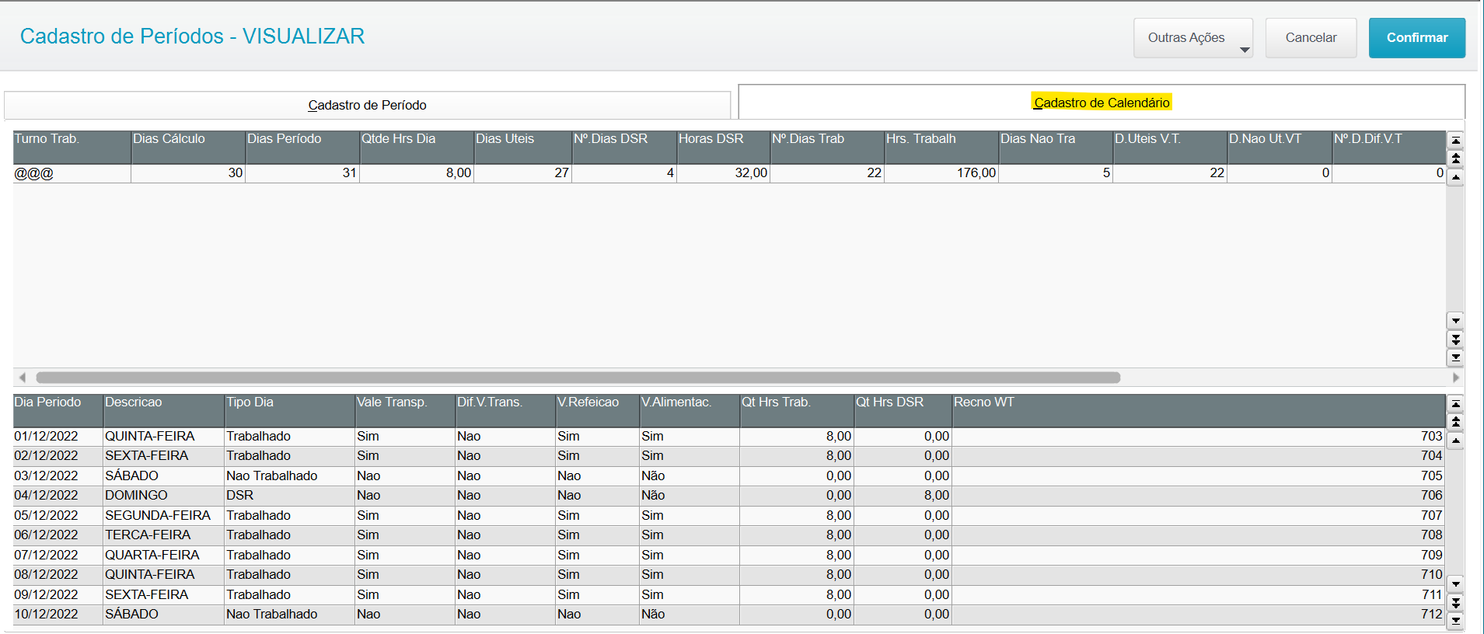Viewport: 1484px width, 634px height.
Task: Click the Dias Período column header
Action: [x=303, y=147]
